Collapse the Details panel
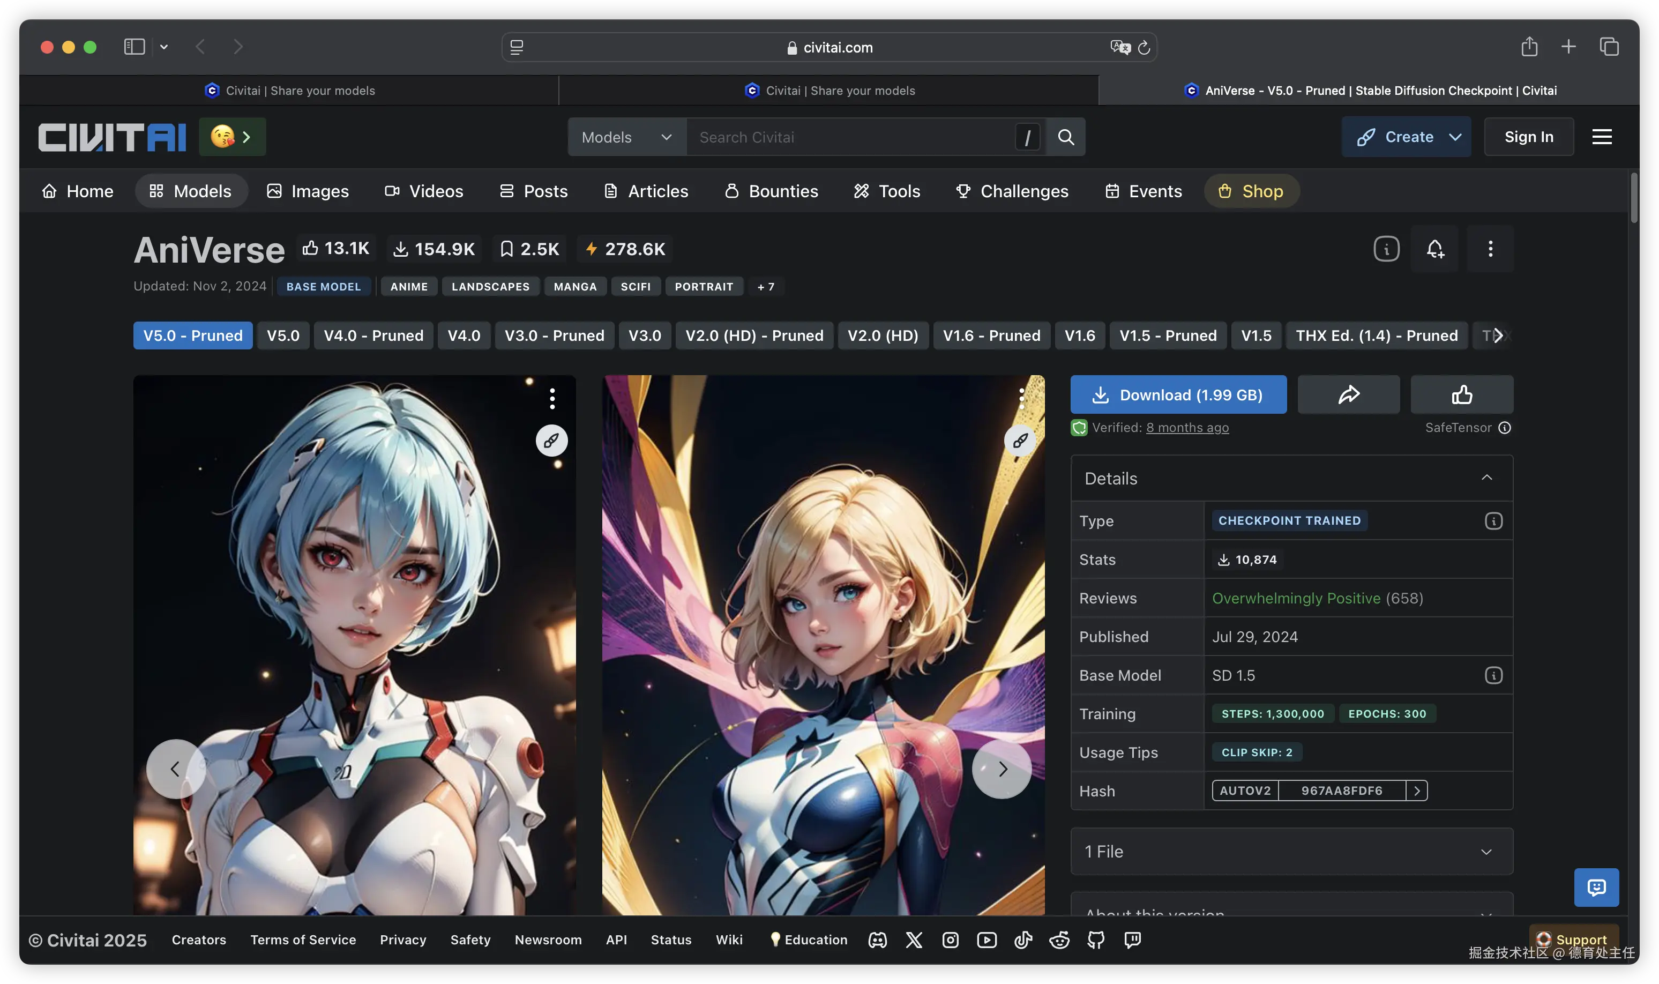The height and width of the screenshot is (984, 1659). click(1486, 478)
